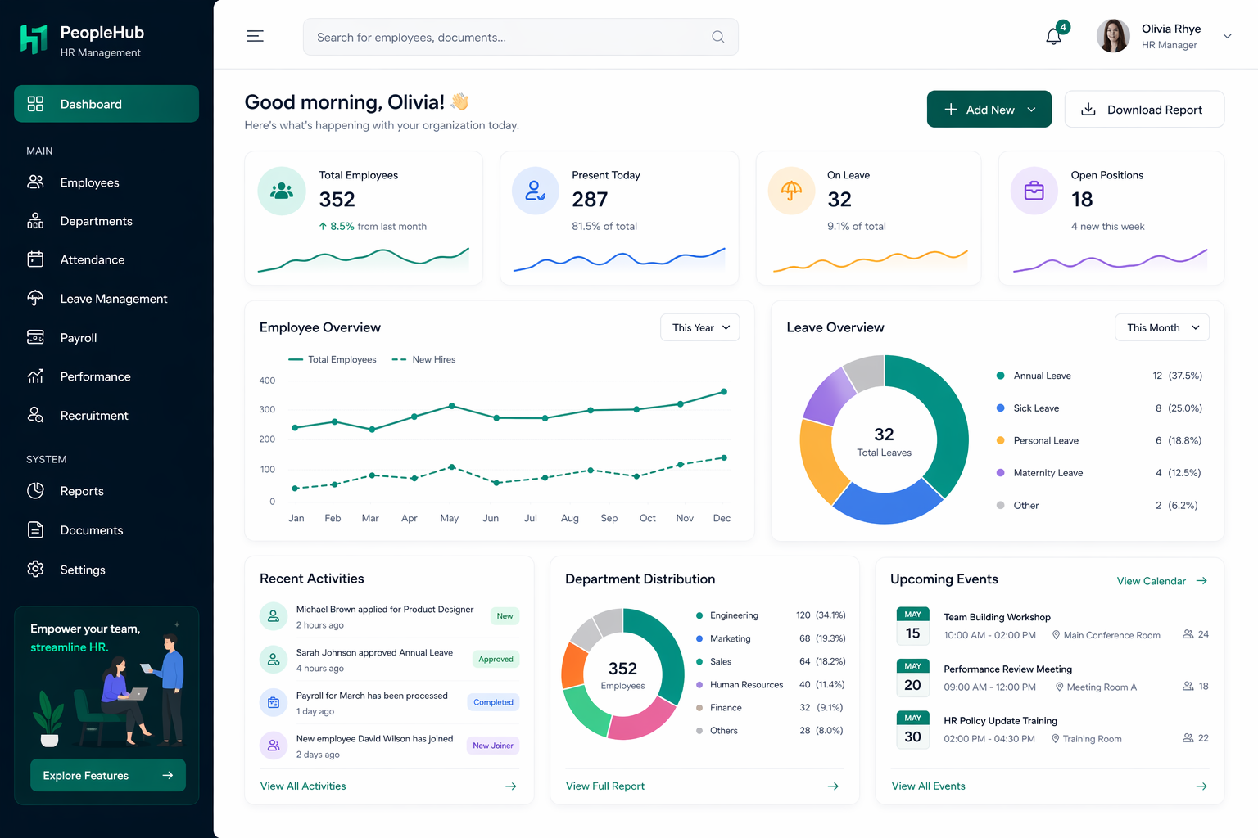The width and height of the screenshot is (1258, 838).
Task: Open the notifications bell
Action: [x=1054, y=37]
